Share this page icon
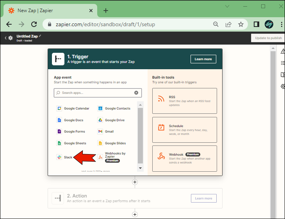 point(228,24)
